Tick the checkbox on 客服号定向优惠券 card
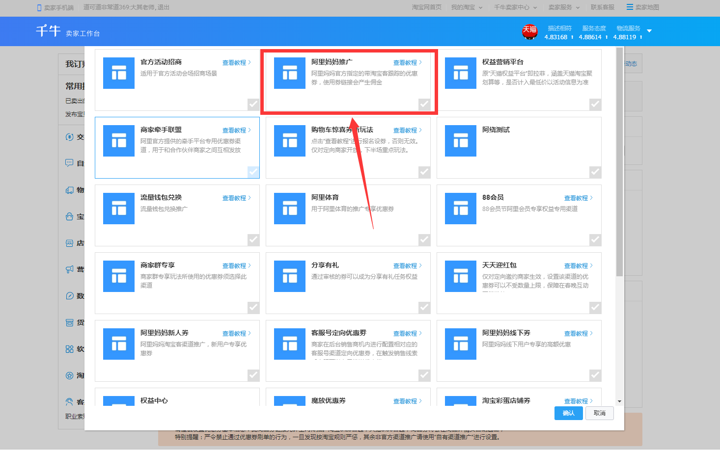The image size is (720, 450). [424, 375]
